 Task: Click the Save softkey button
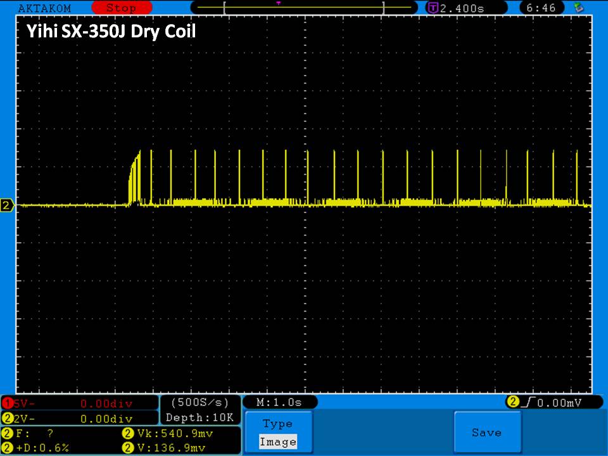point(486,433)
